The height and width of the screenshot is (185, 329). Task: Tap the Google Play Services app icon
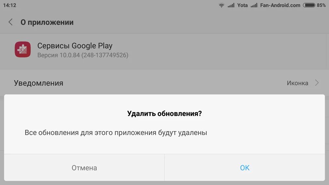23,49
